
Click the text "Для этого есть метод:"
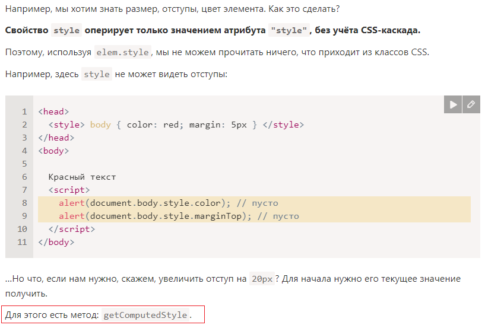point(52,315)
